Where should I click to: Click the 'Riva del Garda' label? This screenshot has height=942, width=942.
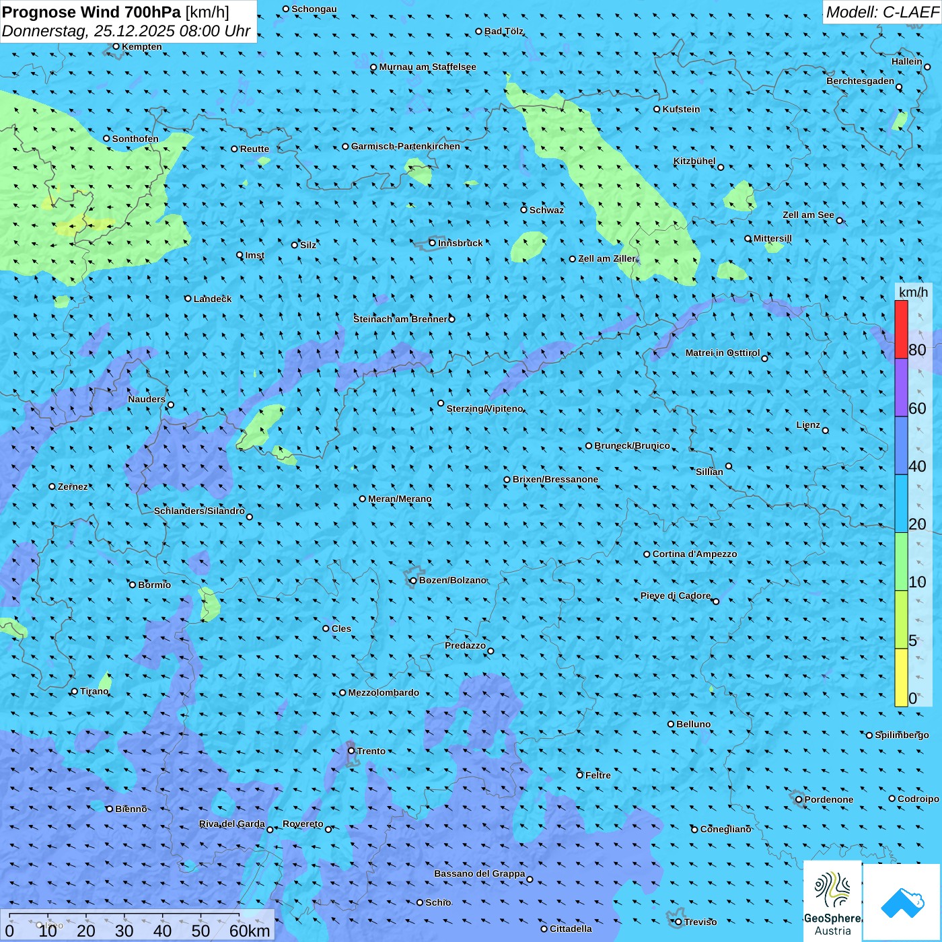pyautogui.click(x=232, y=824)
